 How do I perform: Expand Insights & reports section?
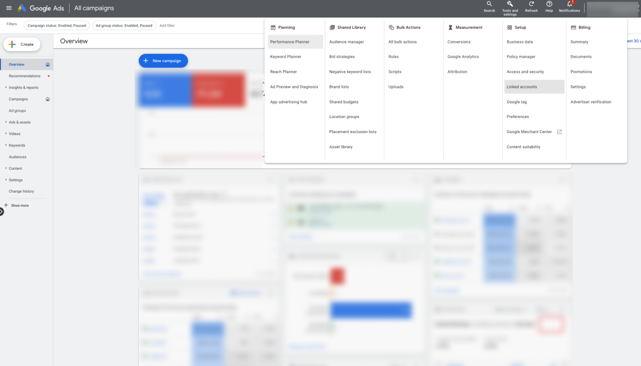6,87
